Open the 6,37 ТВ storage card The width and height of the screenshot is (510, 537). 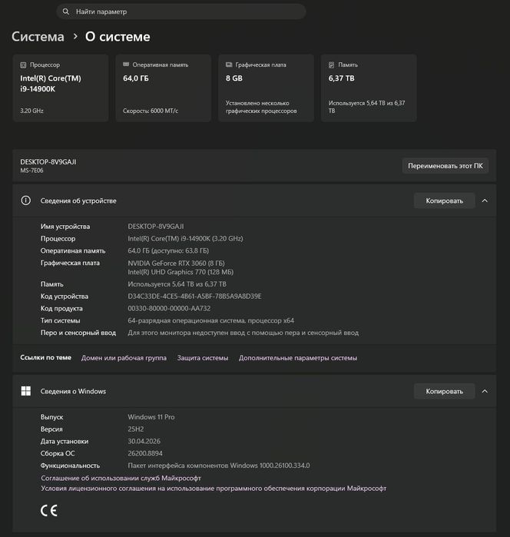(x=369, y=88)
